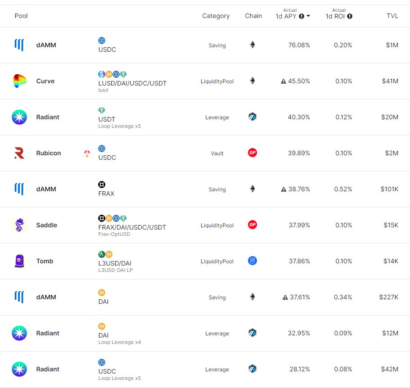Click the Rubicon protocol logo
Viewport: 410px width, 388px height.
pos(19,153)
